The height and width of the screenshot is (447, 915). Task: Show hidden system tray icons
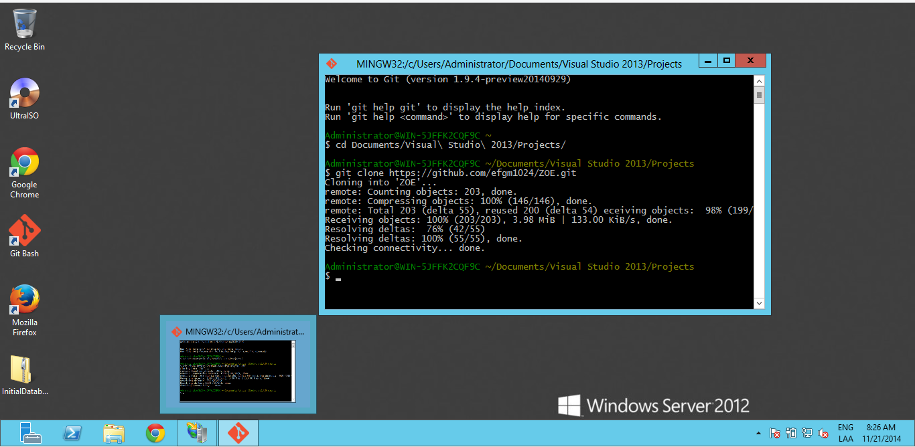click(758, 433)
